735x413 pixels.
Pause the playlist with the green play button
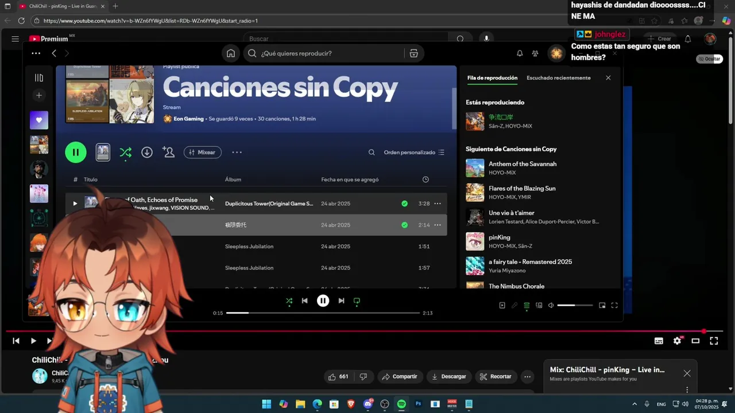[76, 152]
